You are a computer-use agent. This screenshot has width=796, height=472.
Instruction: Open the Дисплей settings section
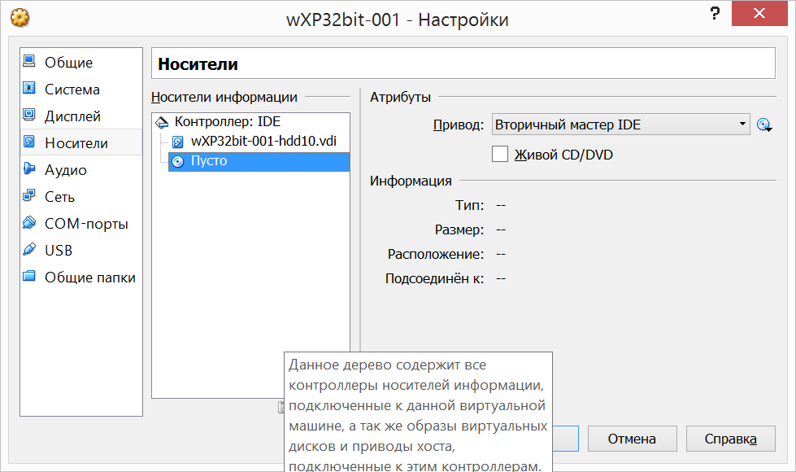pyautogui.click(x=81, y=116)
